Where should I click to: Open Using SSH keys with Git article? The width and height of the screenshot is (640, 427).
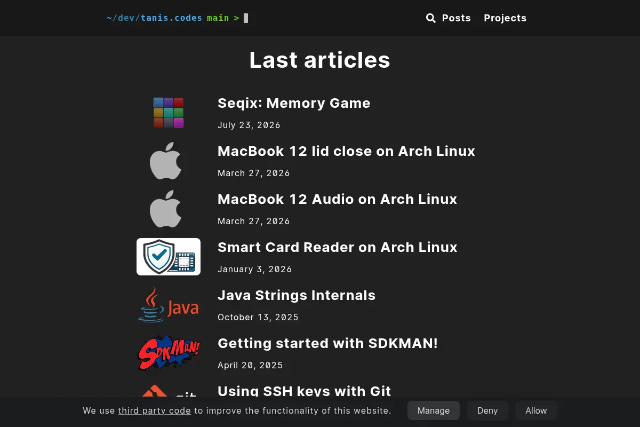[x=305, y=391]
